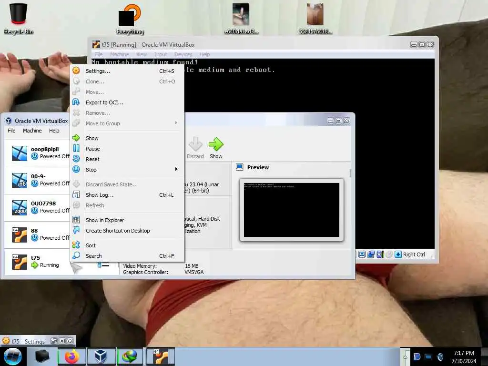488x366 pixels.
Task: Click the Sort icon in context menu
Action: click(76, 244)
